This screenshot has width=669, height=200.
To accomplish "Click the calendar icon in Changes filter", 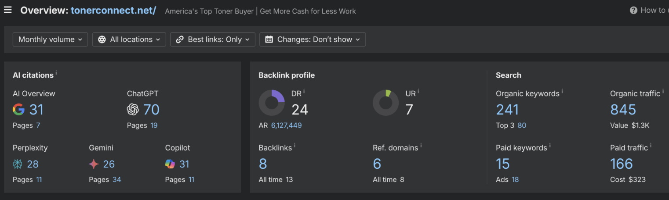I will pos(269,39).
